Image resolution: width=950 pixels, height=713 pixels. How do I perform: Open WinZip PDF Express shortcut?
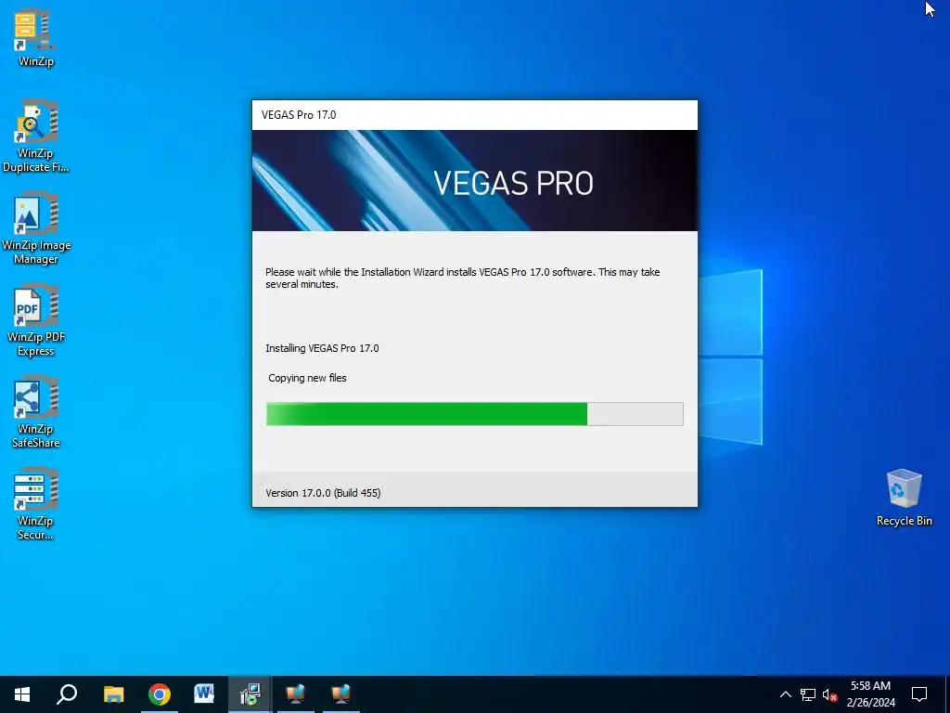[36, 320]
